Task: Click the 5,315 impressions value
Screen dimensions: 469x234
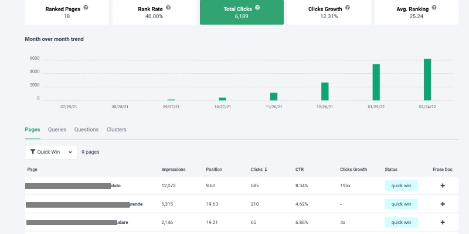Action: [167, 204]
